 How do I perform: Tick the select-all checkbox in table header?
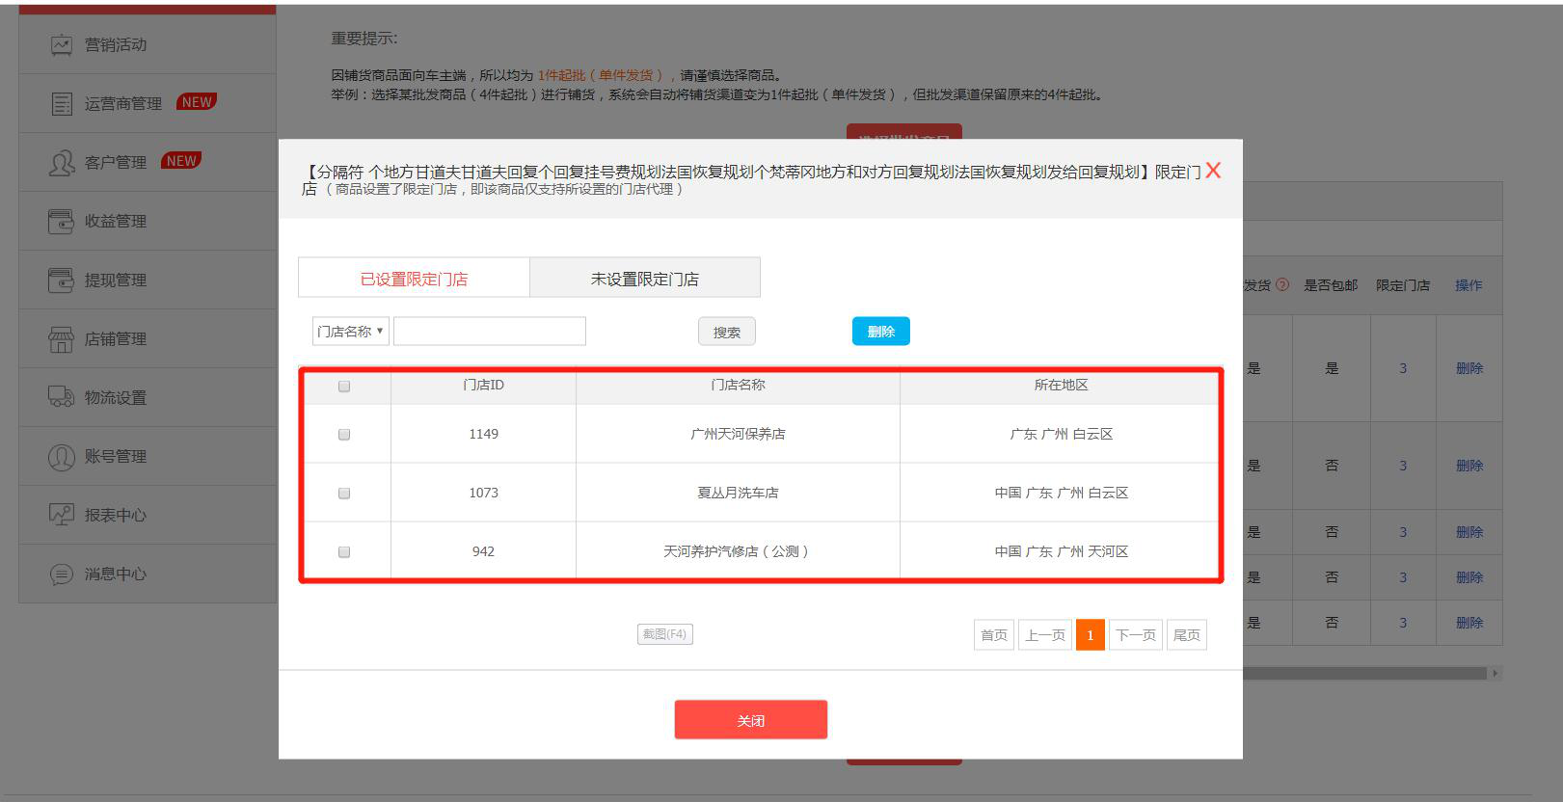(x=344, y=387)
